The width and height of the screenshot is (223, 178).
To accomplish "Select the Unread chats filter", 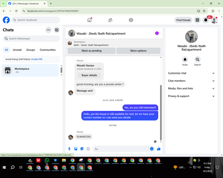I will (17, 50).
